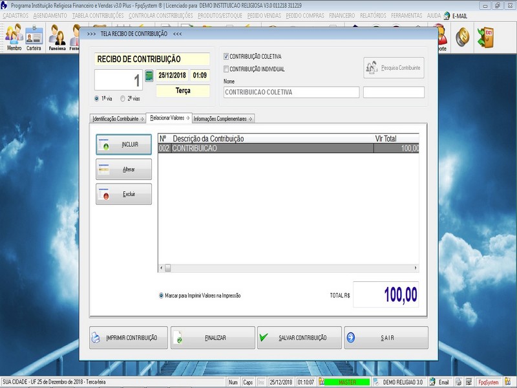
Task: Click the Nome field CONTRIBUICAO COLETIVA
Action: (291, 92)
